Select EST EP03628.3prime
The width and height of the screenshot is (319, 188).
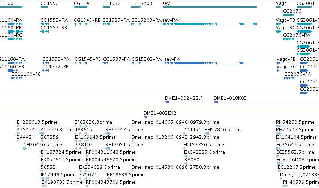(81, 126)
